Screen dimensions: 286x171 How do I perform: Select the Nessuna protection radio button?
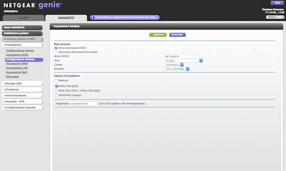point(57,80)
